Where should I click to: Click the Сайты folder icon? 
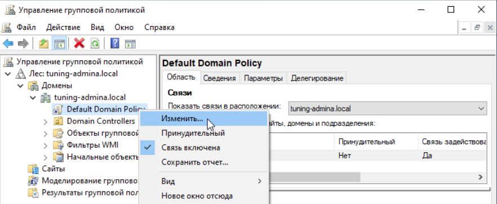coord(33,169)
